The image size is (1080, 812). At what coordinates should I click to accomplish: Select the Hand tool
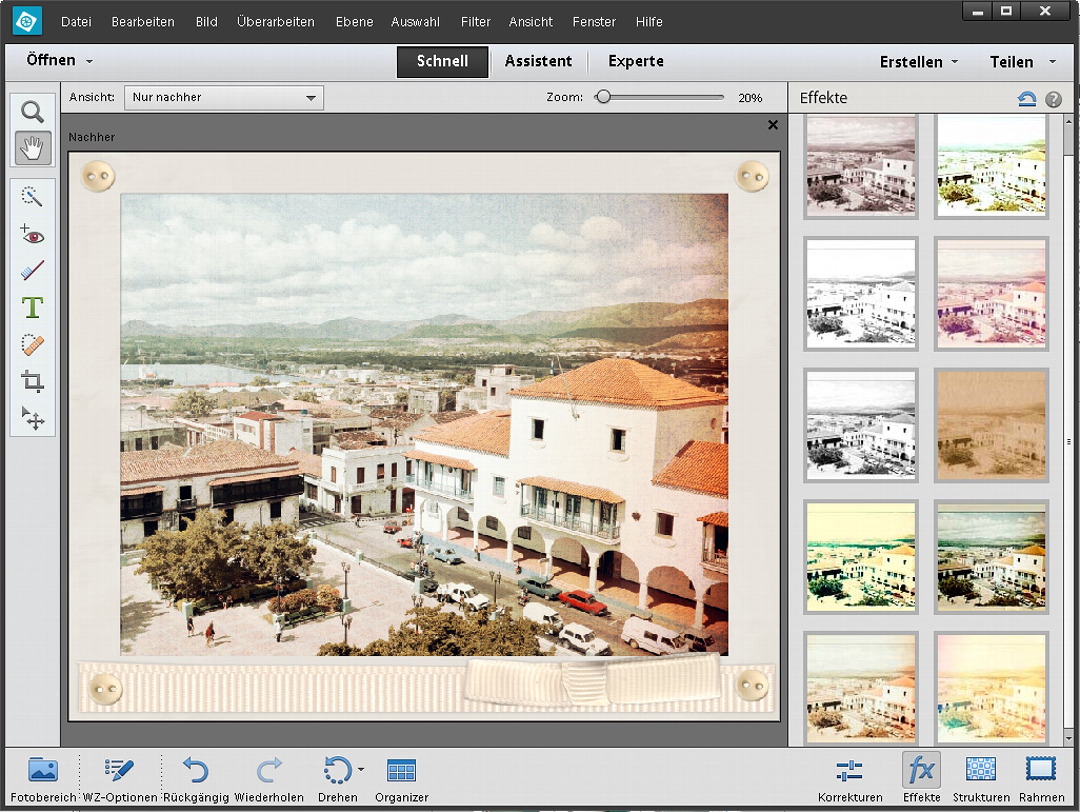pyautogui.click(x=33, y=147)
